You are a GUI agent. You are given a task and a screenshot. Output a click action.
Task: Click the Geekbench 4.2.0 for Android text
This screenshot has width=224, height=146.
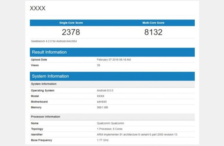54,41
